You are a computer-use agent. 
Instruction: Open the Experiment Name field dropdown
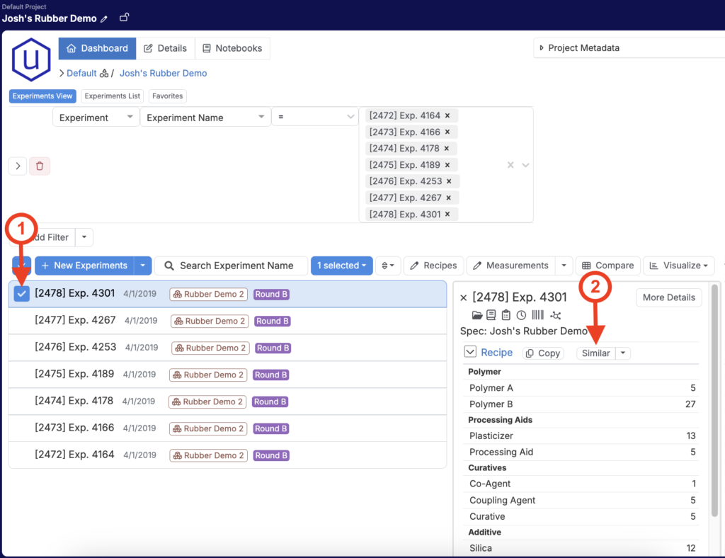pyautogui.click(x=205, y=118)
